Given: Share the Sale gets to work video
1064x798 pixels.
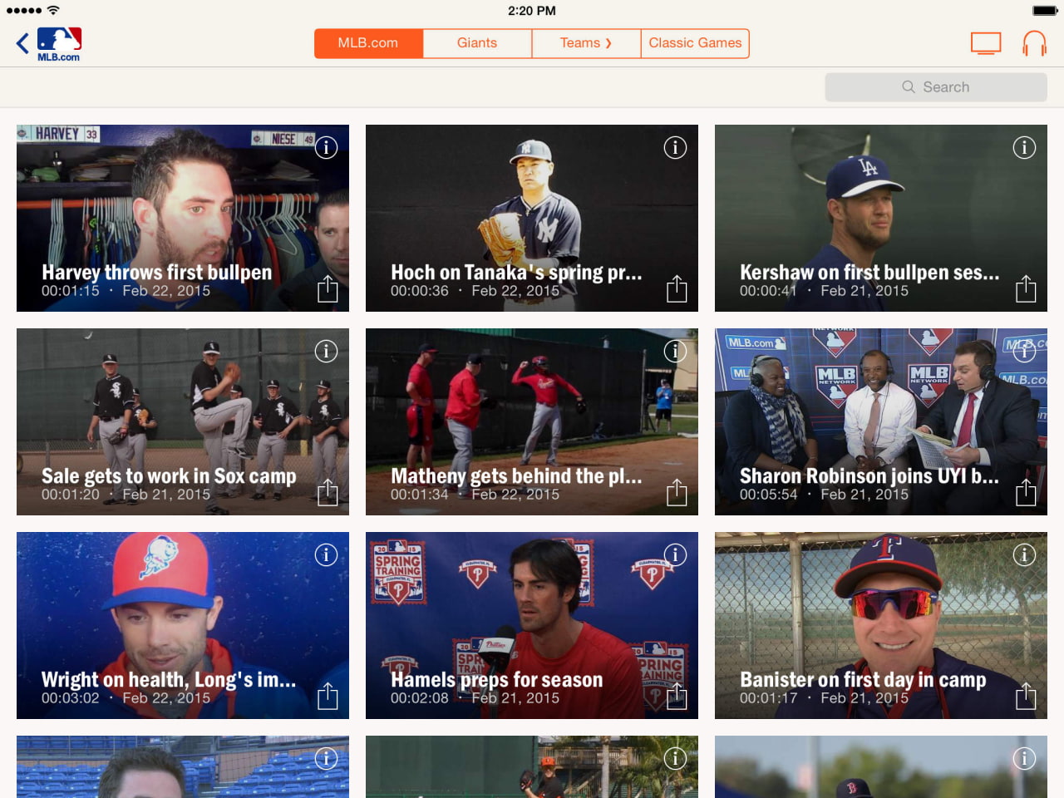Looking at the screenshot, I should coord(328,492).
